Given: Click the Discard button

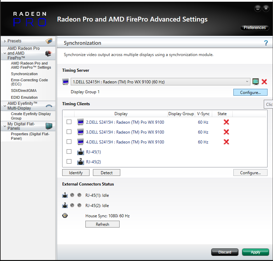Looking at the screenshot, I should (x=224, y=252).
